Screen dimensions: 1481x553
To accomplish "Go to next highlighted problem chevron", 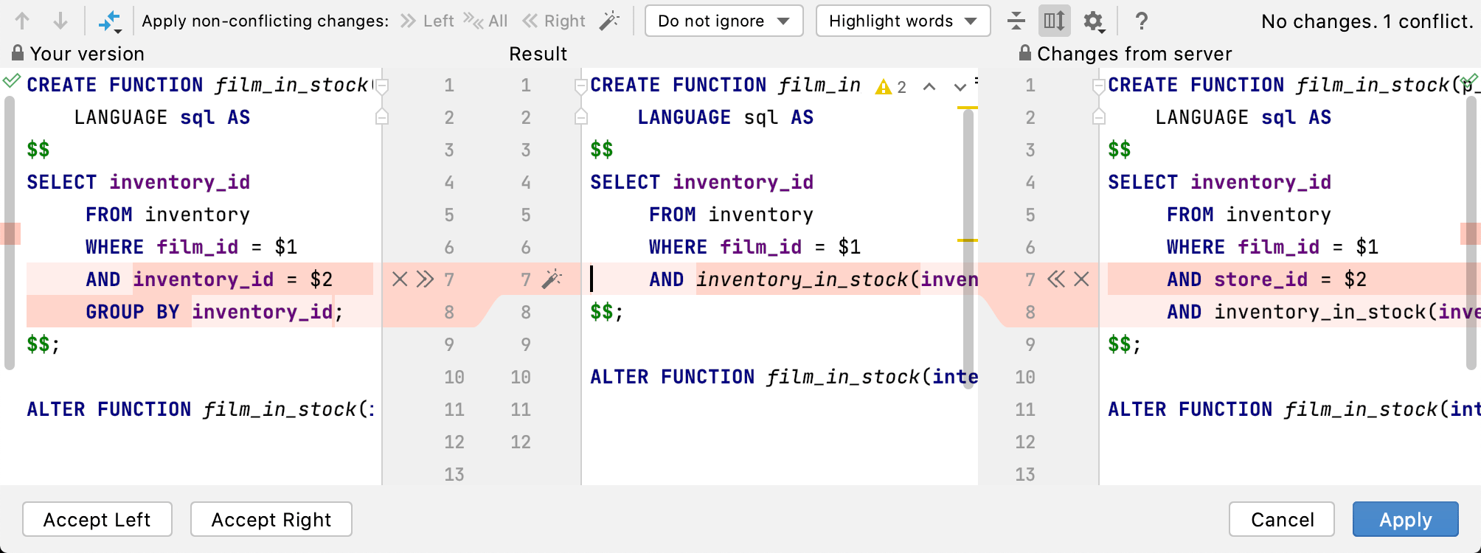I will 960,87.
